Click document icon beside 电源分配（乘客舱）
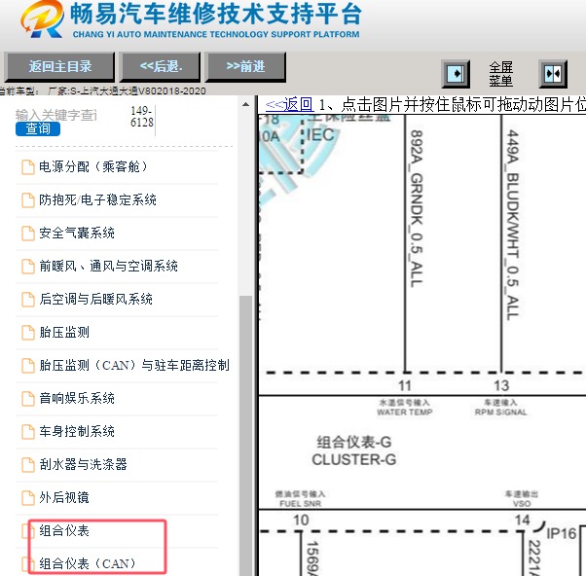This screenshot has height=576, width=586. (x=28, y=167)
